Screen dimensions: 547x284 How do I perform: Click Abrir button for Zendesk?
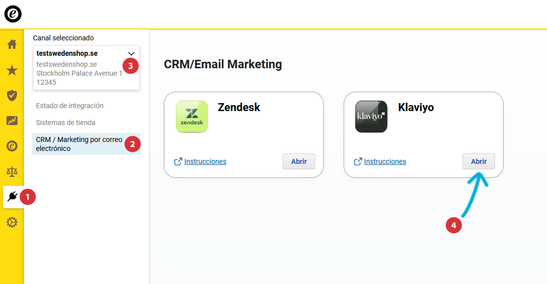(299, 161)
